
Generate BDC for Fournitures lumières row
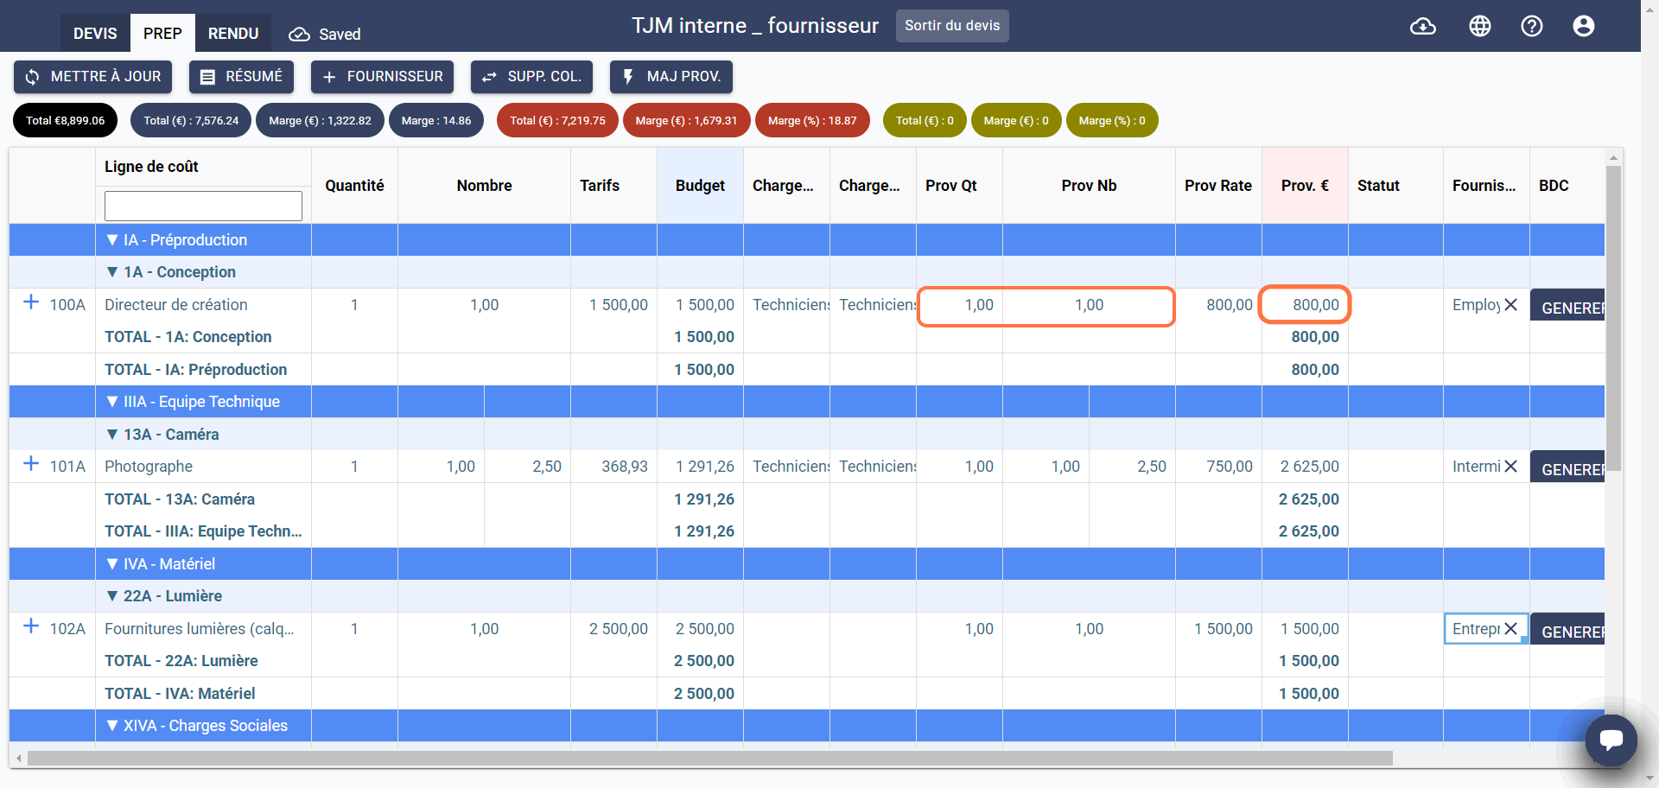click(1567, 630)
